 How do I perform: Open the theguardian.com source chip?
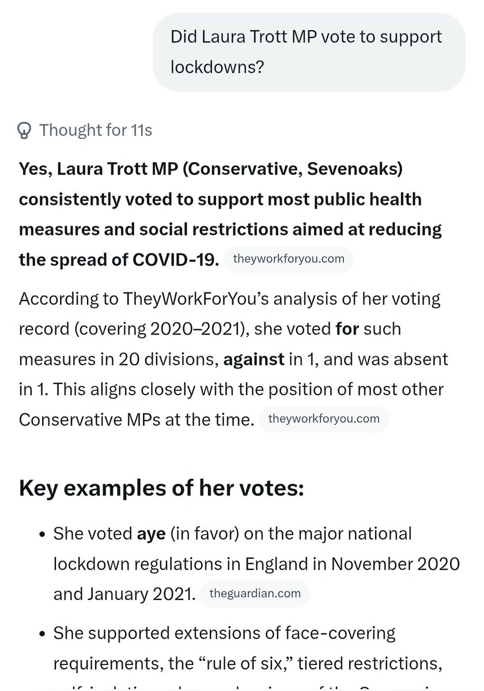[255, 594]
